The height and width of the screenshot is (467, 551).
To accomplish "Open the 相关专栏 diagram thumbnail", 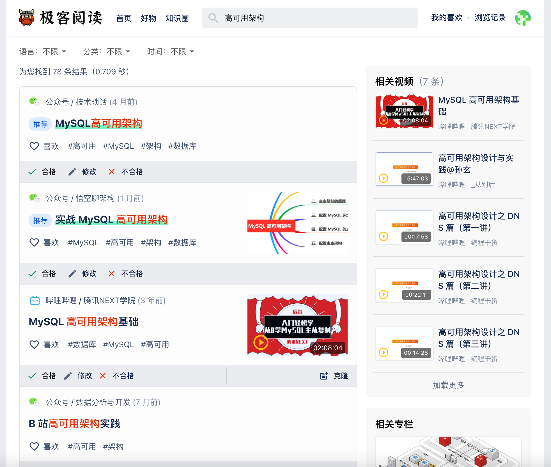I will (x=448, y=452).
